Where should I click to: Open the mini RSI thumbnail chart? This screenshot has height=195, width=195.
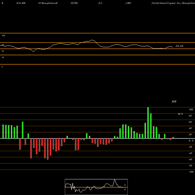point(96,187)
